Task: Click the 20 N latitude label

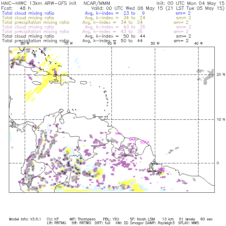Action: [221, 75]
